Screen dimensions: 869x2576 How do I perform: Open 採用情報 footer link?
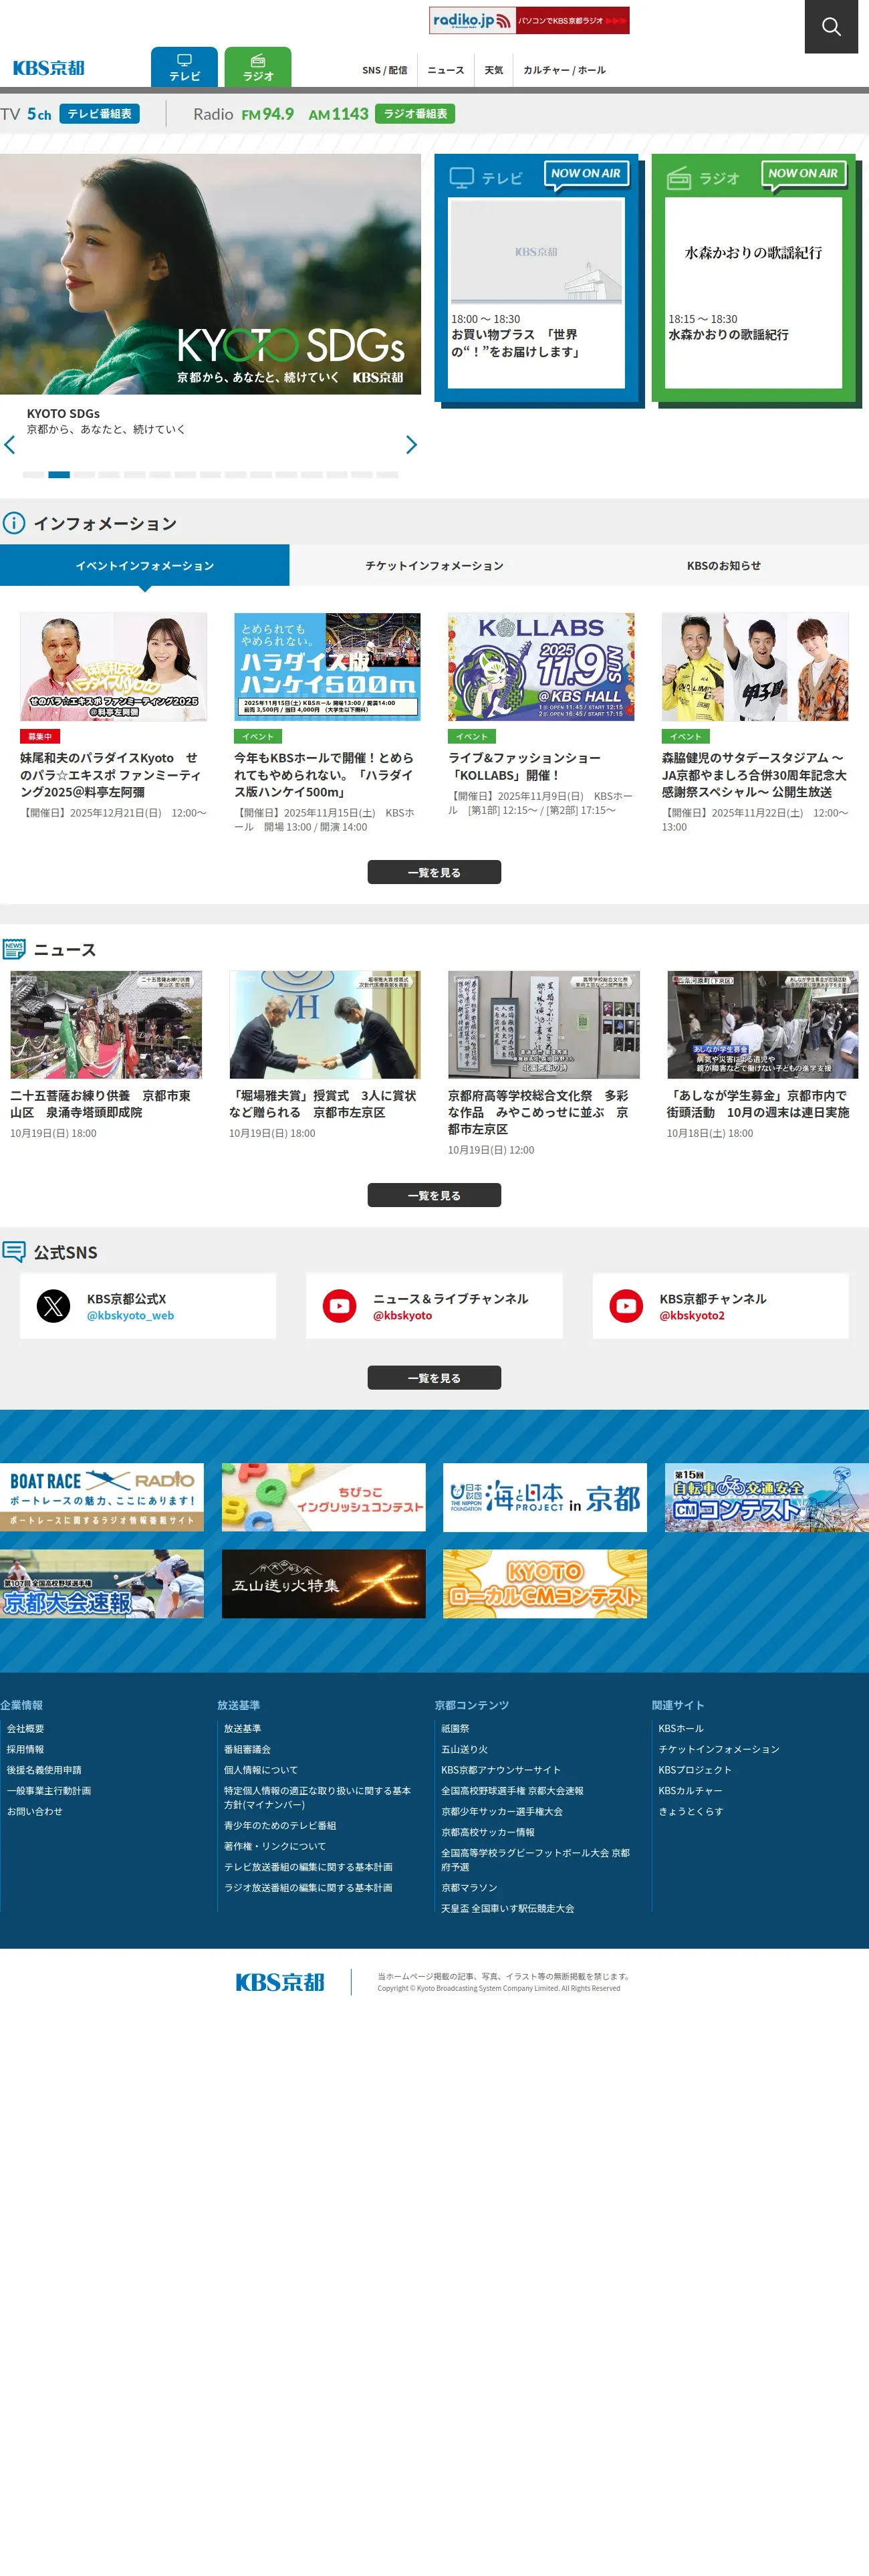[x=26, y=1749]
